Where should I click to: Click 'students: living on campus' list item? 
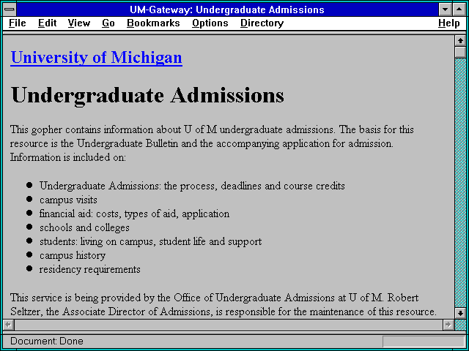pos(150,241)
